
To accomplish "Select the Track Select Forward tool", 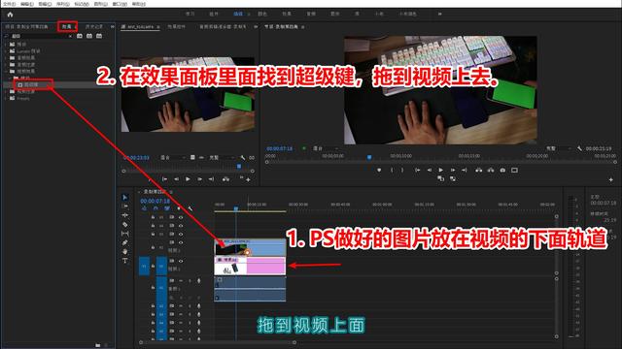I will tap(125, 206).
